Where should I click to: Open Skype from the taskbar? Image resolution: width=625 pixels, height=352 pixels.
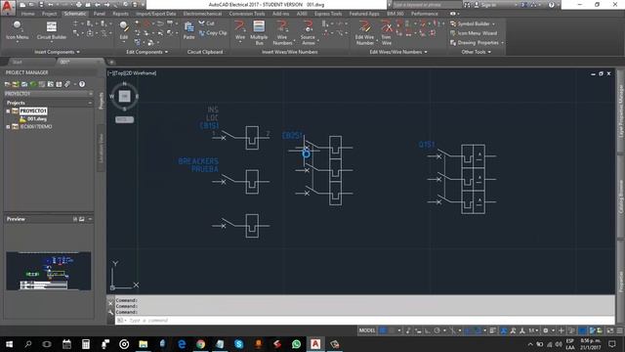238,344
